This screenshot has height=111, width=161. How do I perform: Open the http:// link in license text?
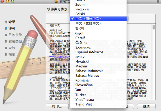[x=139, y=54]
